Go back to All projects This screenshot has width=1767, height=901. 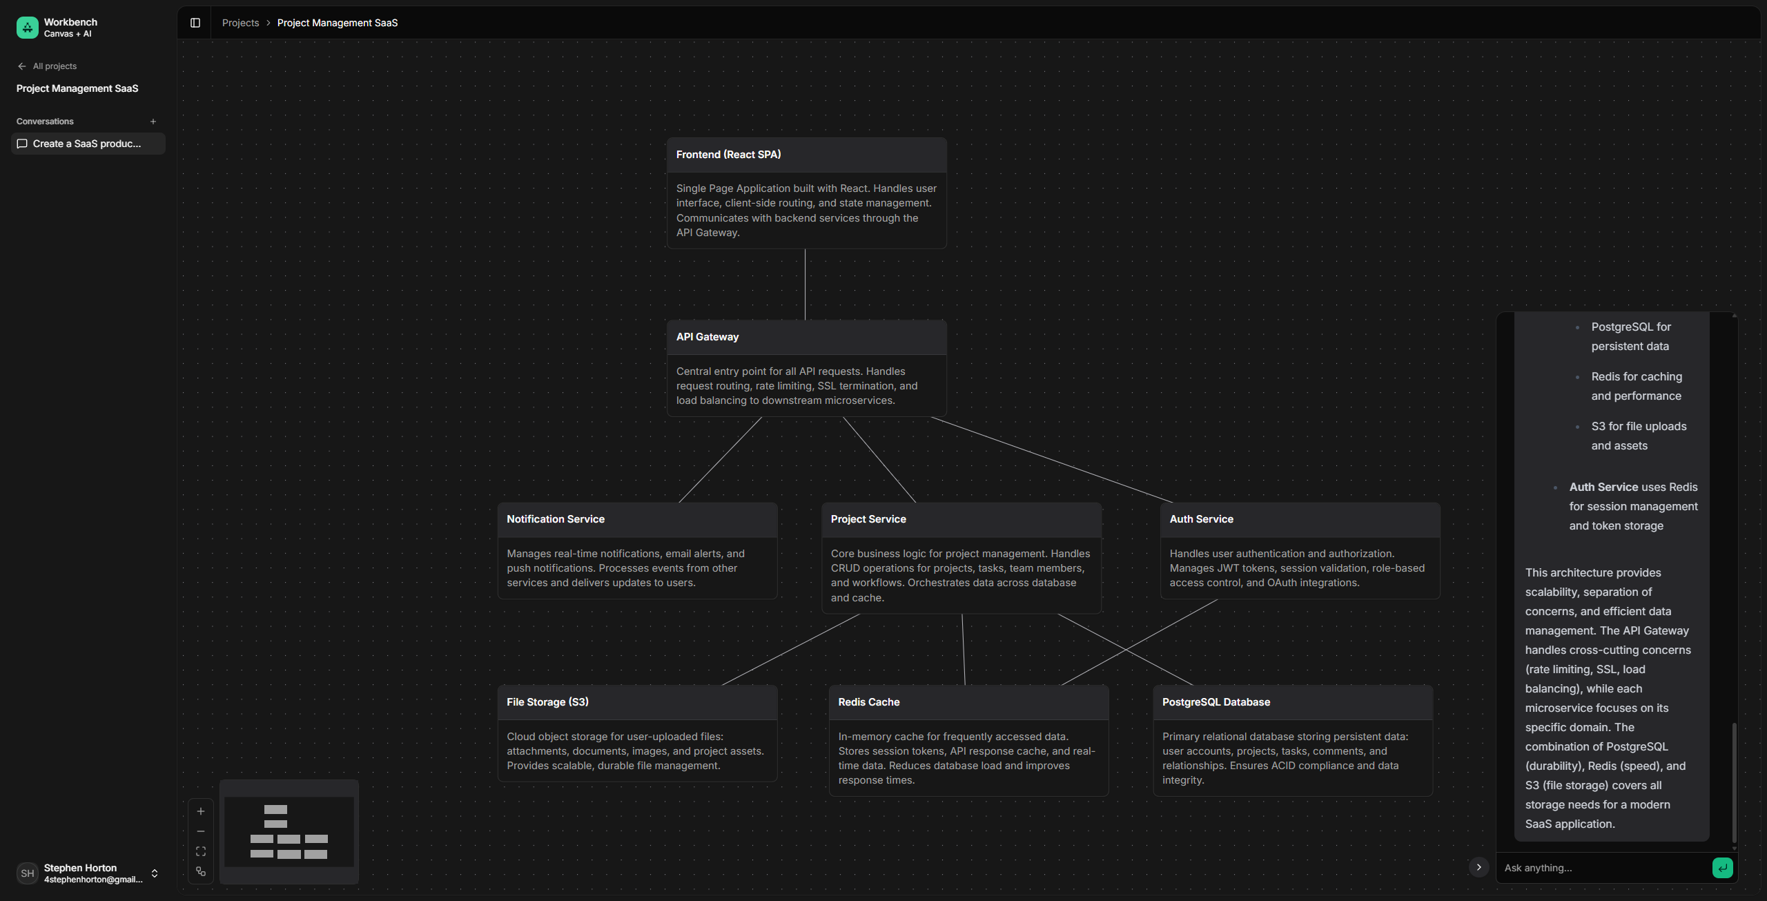pyautogui.click(x=54, y=66)
